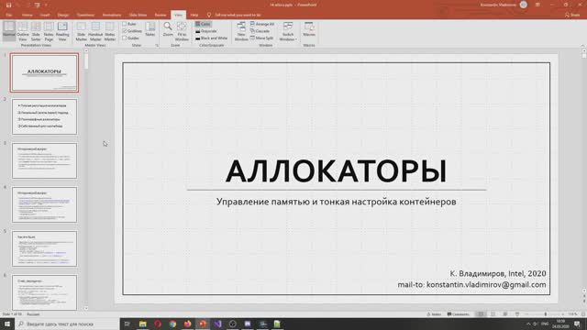This screenshot has width=587, height=330.
Task: Switch to Slide Sorter from status bar
Action: [x=493, y=314]
